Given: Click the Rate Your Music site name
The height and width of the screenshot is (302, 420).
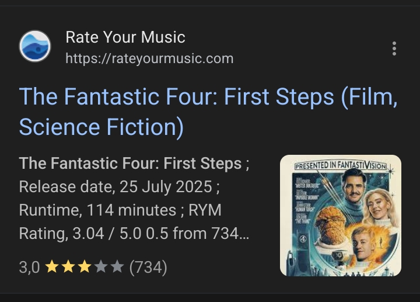Looking at the screenshot, I should click(125, 37).
